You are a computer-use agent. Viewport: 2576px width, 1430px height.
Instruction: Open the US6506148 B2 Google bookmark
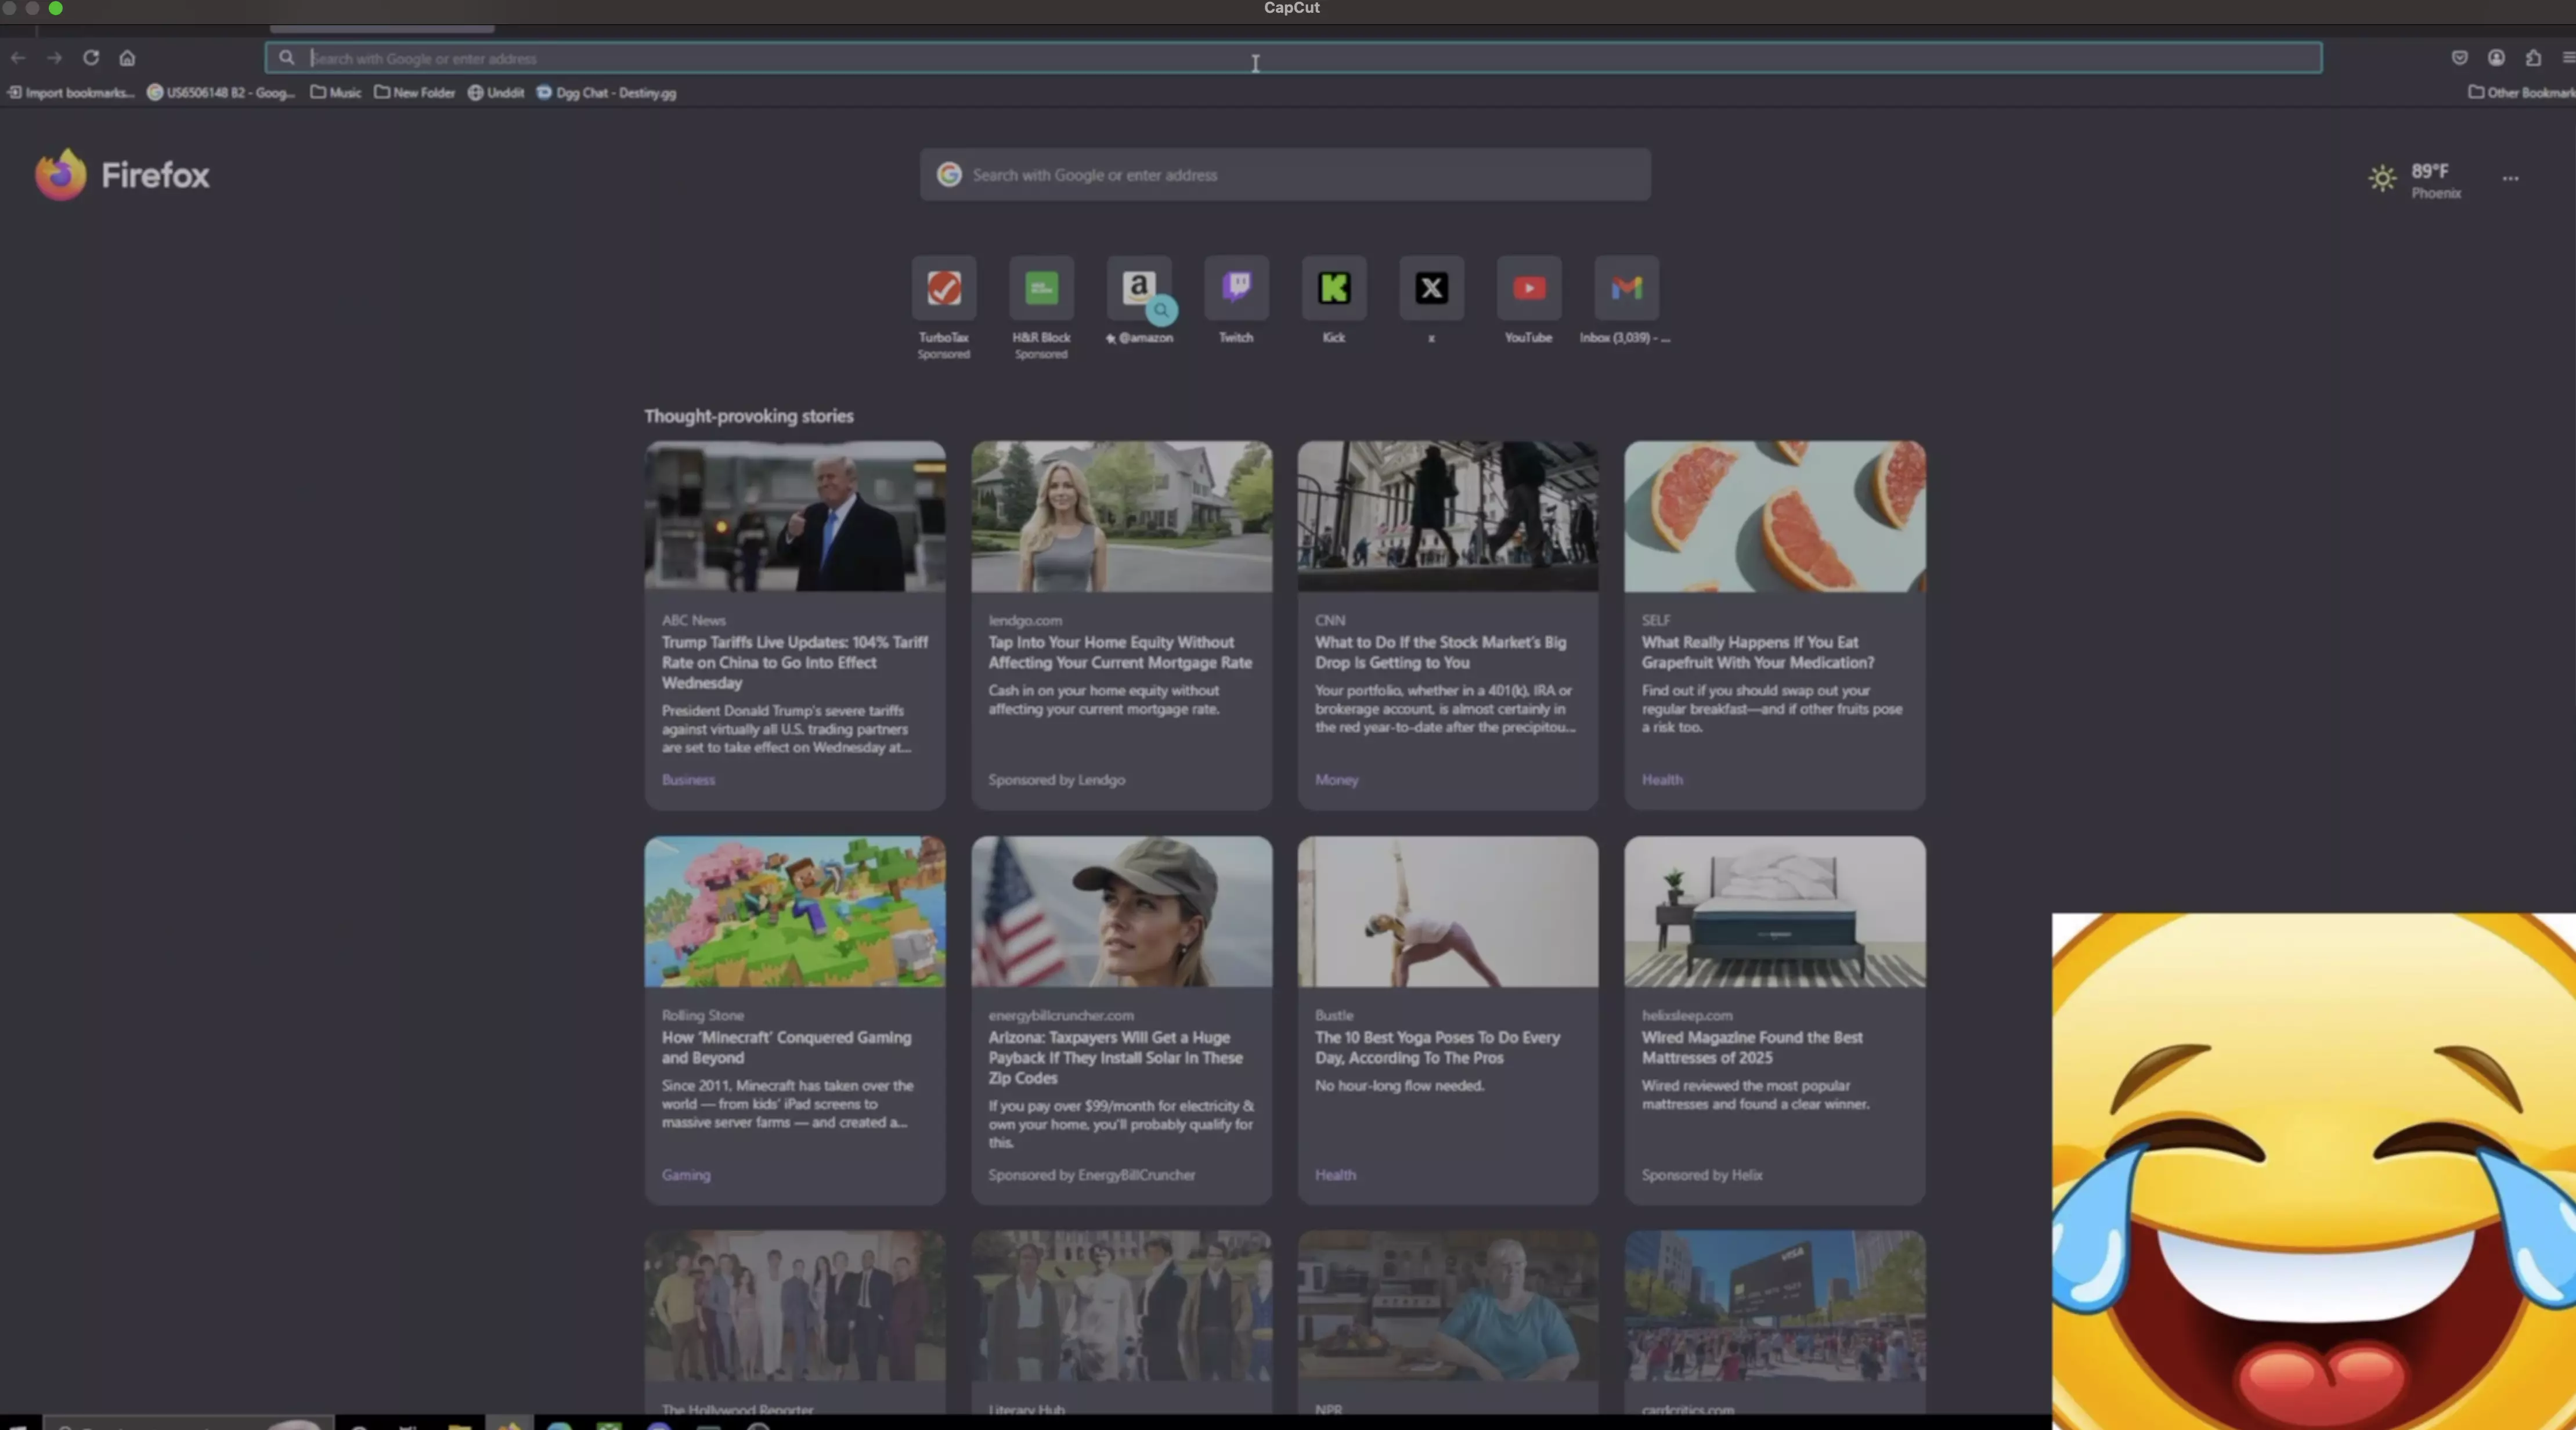pos(221,93)
